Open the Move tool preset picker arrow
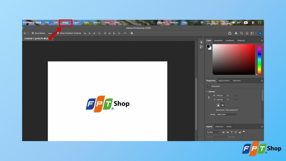 29,33
